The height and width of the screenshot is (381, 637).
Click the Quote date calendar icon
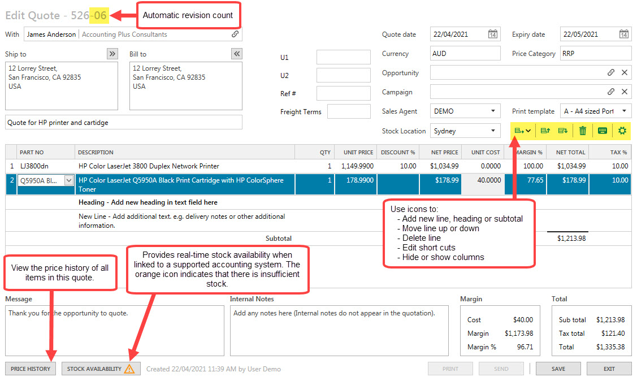click(x=492, y=34)
